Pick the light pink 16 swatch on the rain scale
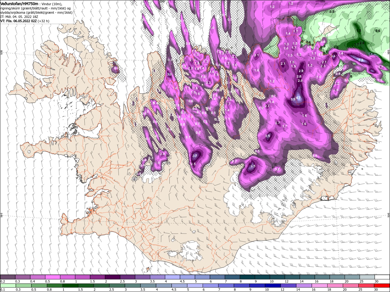Image resolution: width=390 pixels, height=292 pixels. pyautogui.click(x=320, y=285)
